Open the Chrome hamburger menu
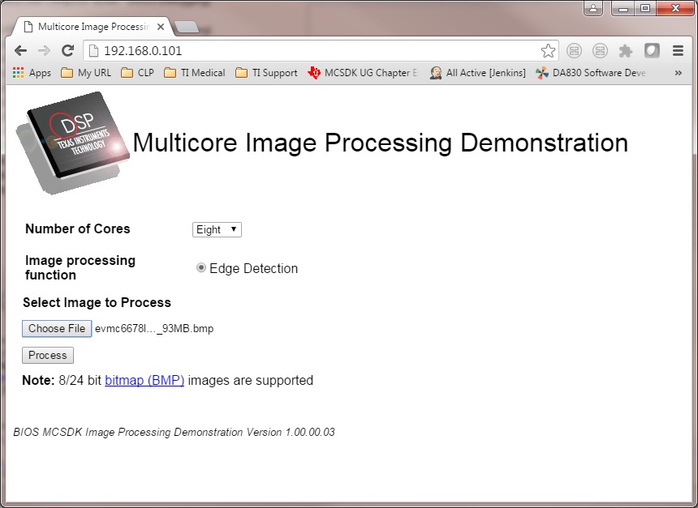Viewport: 698px width, 508px height. [678, 51]
